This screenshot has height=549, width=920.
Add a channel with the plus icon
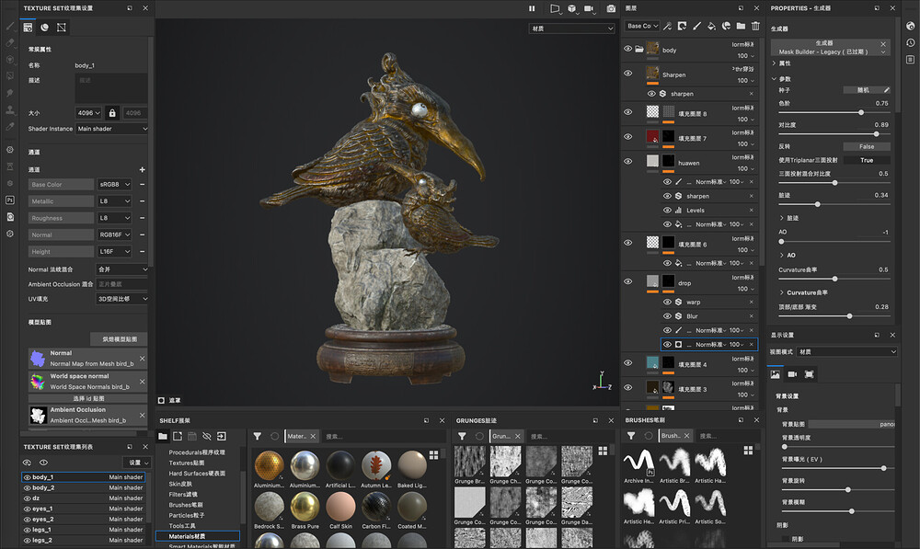click(x=142, y=169)
